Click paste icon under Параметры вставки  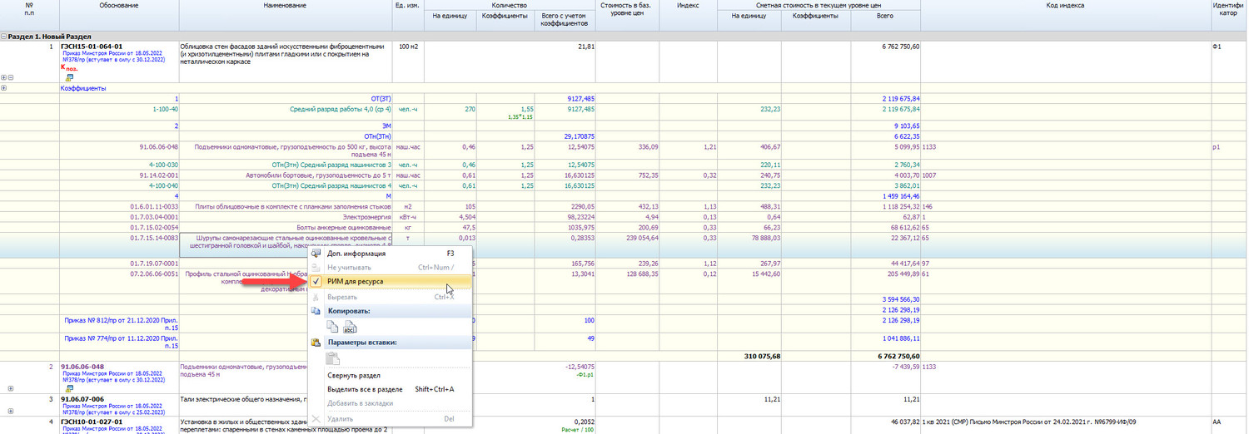tap(333, 358)
